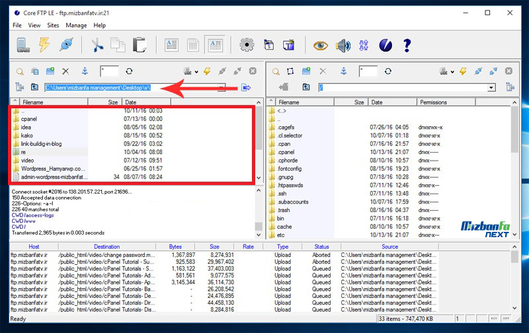The width and height of the screenshot is (529, 333).
Task: Select the etc remote folder
Action: click(x=280, y=235)
